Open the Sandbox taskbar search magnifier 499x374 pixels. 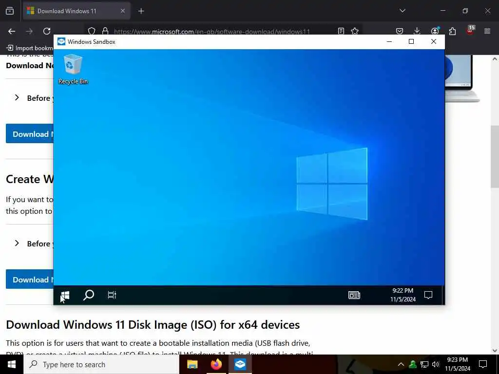(x=89, y=295)
